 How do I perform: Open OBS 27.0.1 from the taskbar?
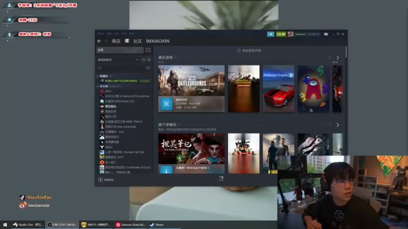click(x=62, y=225)
